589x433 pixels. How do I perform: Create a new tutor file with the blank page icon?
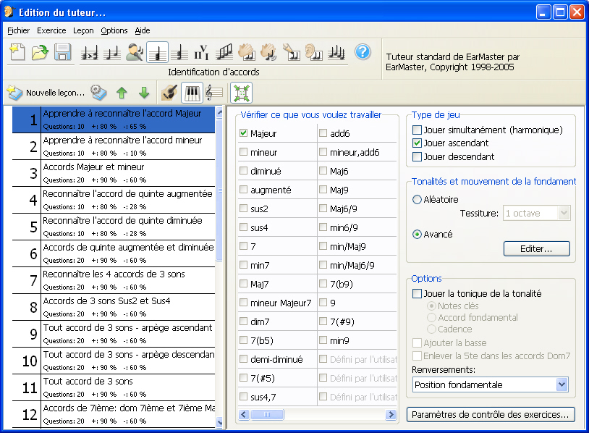click(17, 52)
